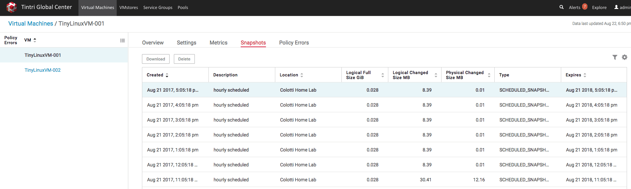
Task: Switch to the Overview tab
Action: coord(153,43)
